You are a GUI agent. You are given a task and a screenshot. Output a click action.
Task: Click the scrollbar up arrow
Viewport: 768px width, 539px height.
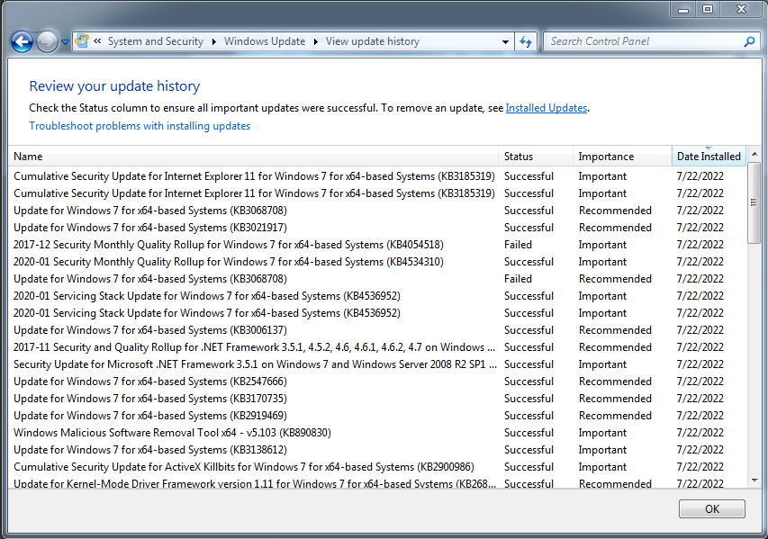[754, 154]
